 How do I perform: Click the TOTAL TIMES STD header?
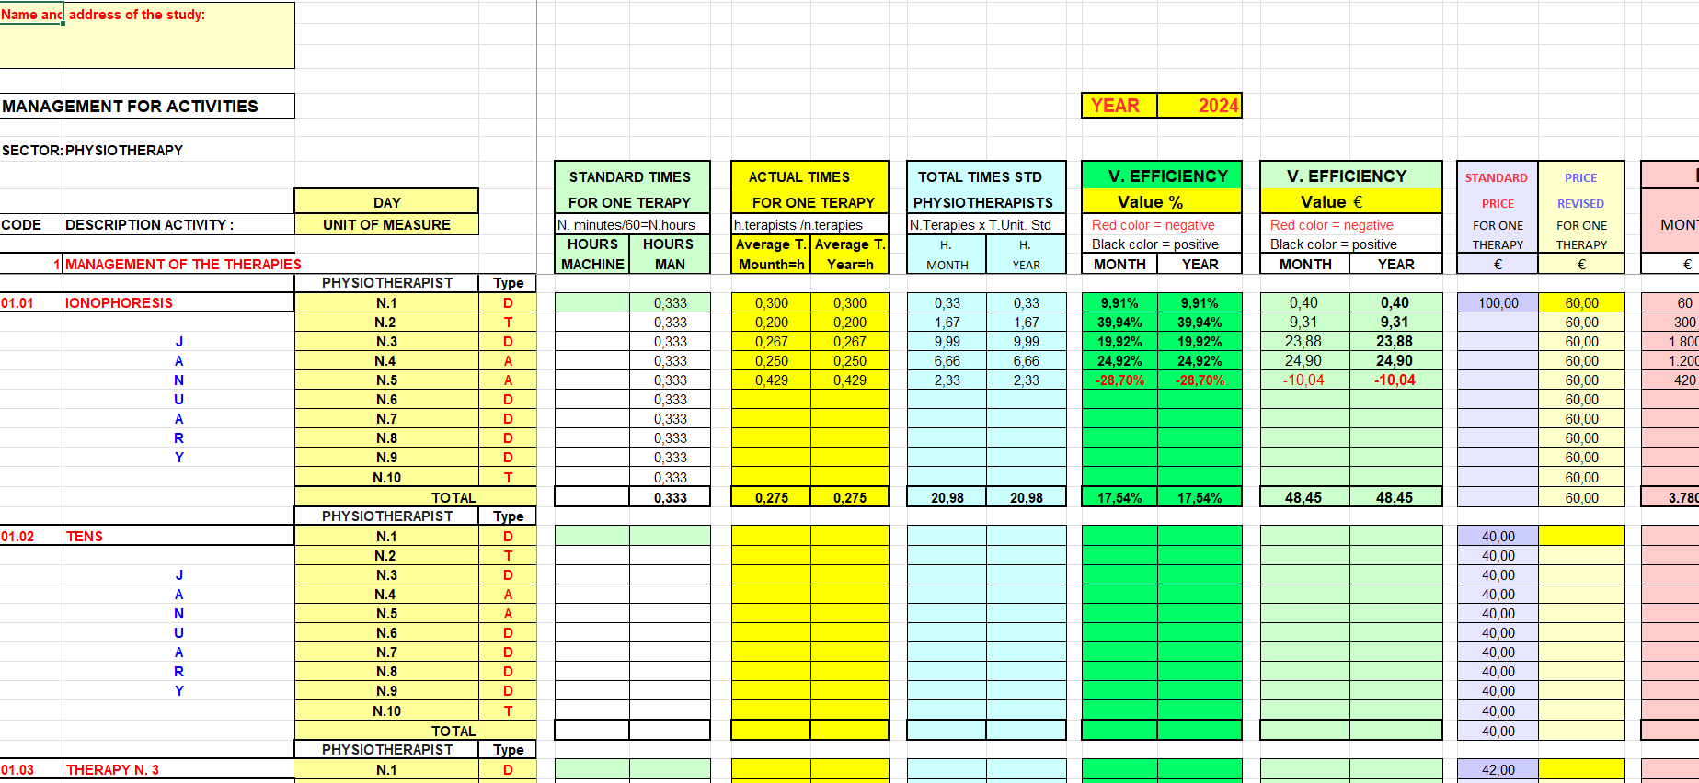(x=986, y=188)
